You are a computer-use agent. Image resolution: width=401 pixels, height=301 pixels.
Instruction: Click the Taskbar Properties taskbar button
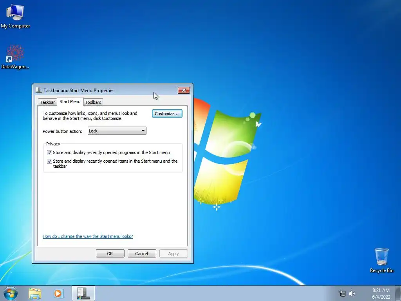pos(83,293)
